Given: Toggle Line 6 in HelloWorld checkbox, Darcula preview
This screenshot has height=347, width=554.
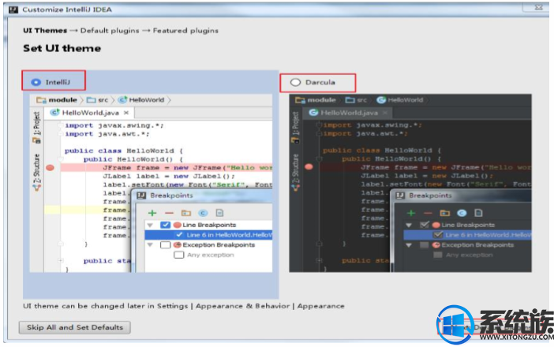Looking at the screenshot, I should tap(438, 235).
